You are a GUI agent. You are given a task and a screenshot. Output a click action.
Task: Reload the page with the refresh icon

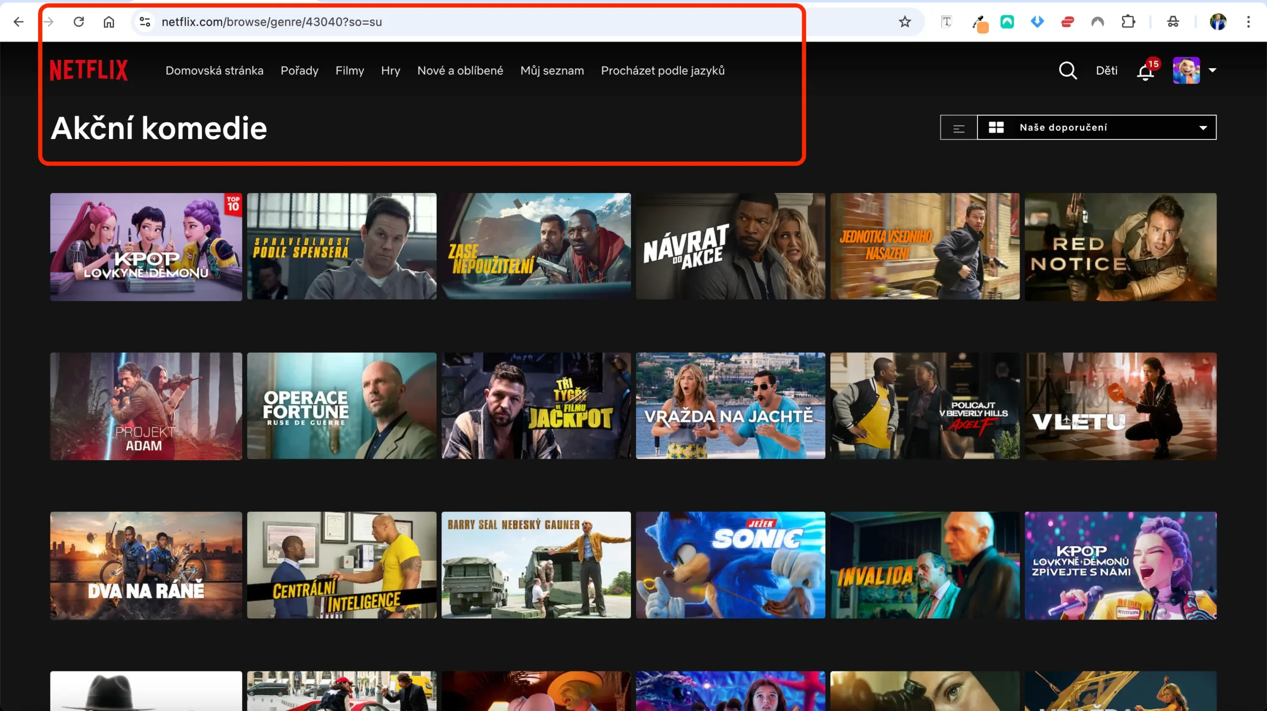[79, 22]
